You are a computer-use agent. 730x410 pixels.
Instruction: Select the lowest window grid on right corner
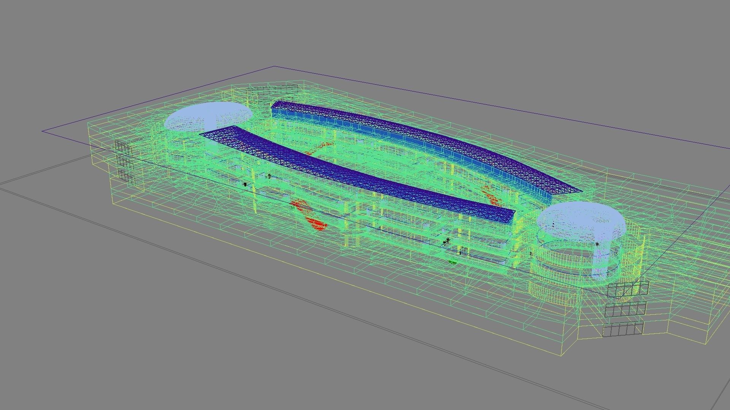(623, 329)
